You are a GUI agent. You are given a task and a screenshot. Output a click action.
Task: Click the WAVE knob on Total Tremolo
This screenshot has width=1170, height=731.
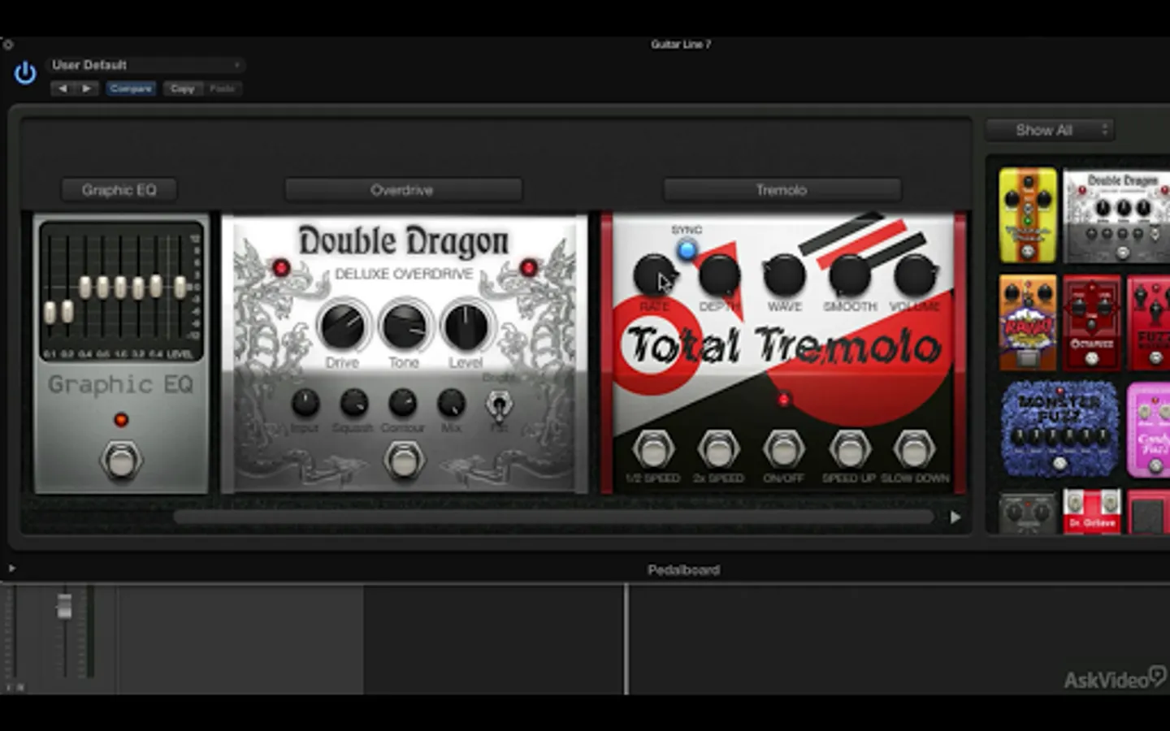[x=784, y=275]
